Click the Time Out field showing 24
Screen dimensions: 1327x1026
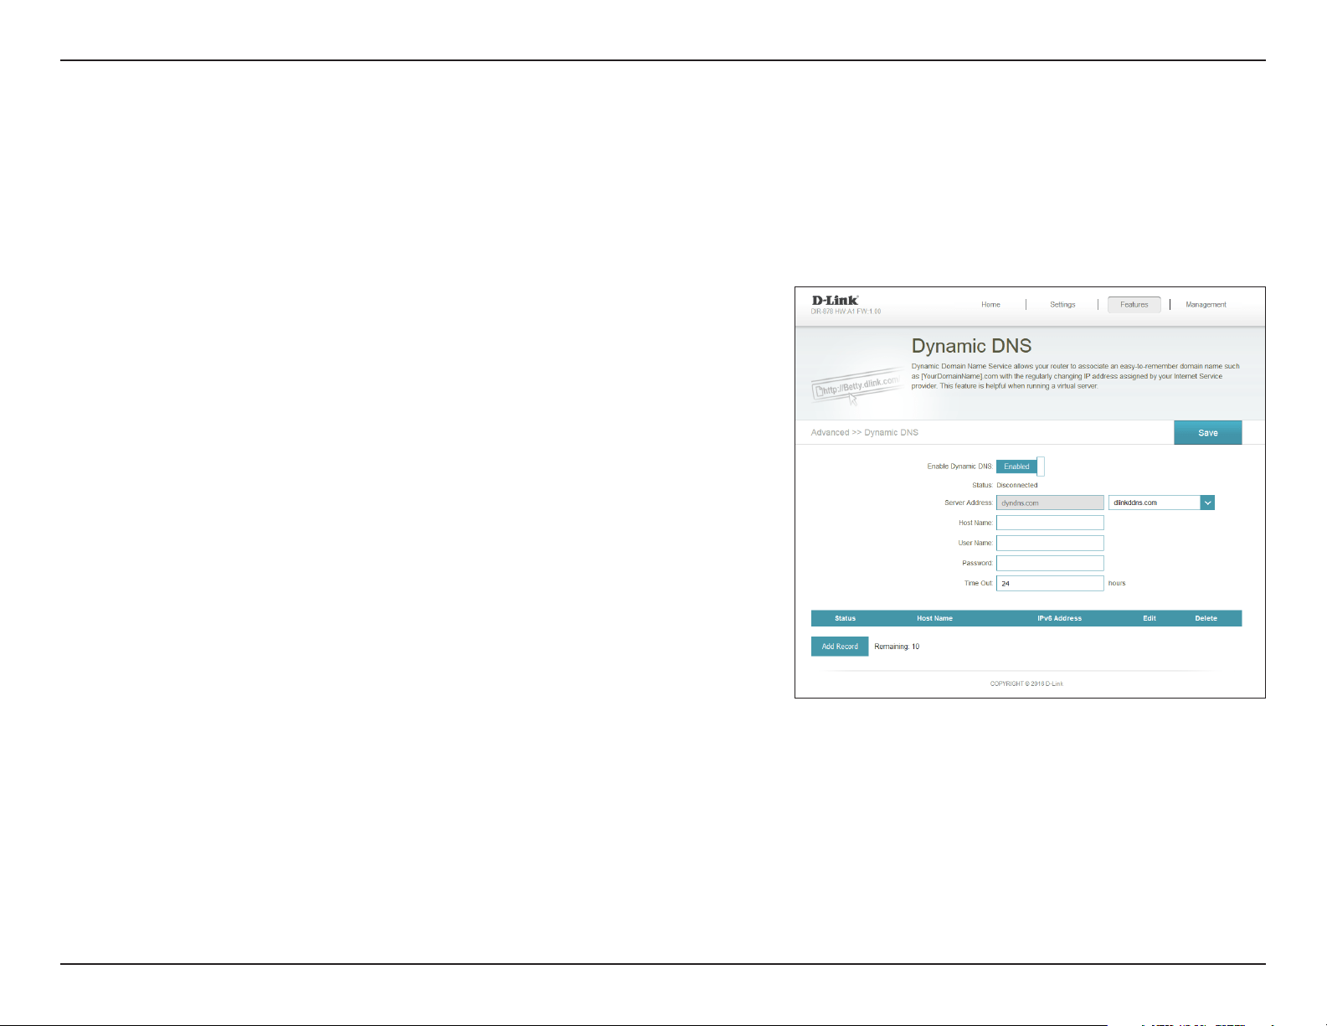pyautogui.click(x=1050, y=583)
